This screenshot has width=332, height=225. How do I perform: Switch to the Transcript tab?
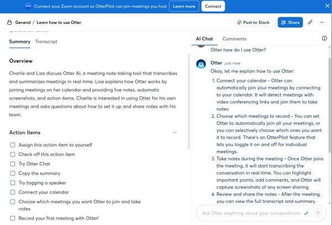(x=46, y=41)
